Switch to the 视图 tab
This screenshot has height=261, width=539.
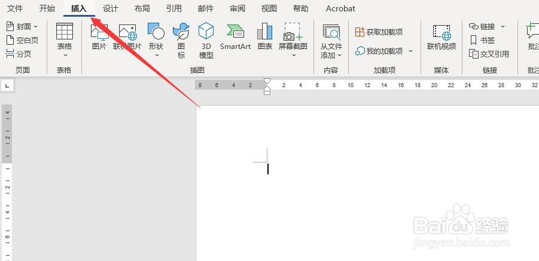click(269, 8)
